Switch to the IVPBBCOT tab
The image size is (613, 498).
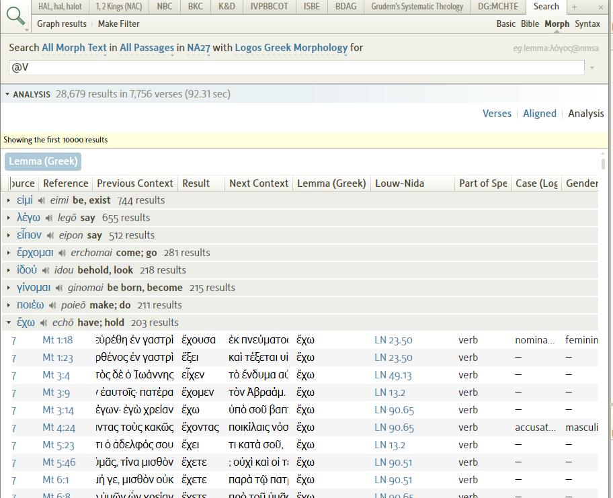269,6
